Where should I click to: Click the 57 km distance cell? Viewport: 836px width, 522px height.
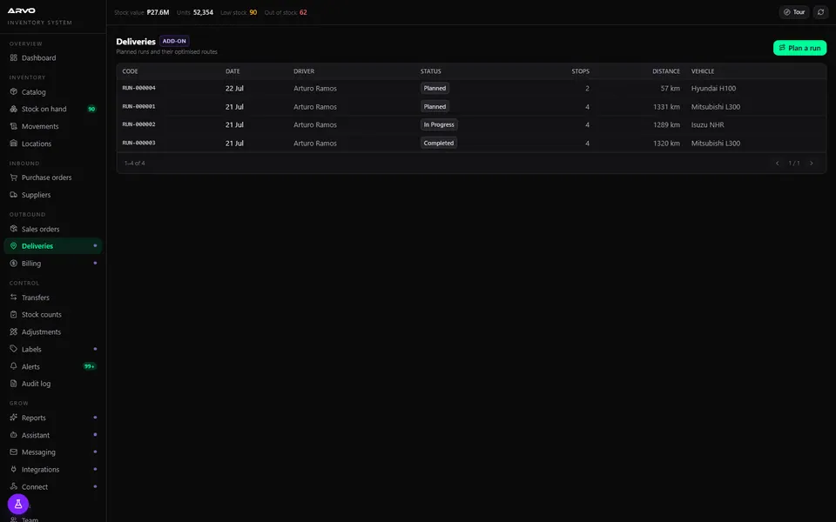pyautogui.click(x=671, y=89)
